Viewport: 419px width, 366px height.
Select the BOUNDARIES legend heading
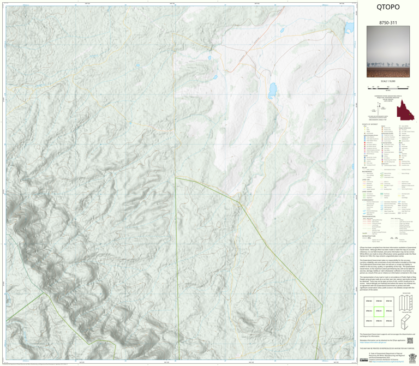[367, 171]
